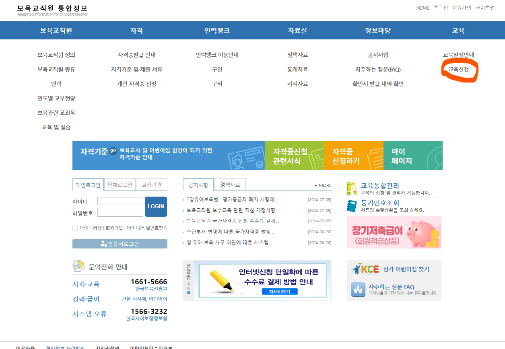This screenshot has height=349, width=505.
Task: Open the orange 자격증 신청하기 banner
Action: tap(354, 156)
